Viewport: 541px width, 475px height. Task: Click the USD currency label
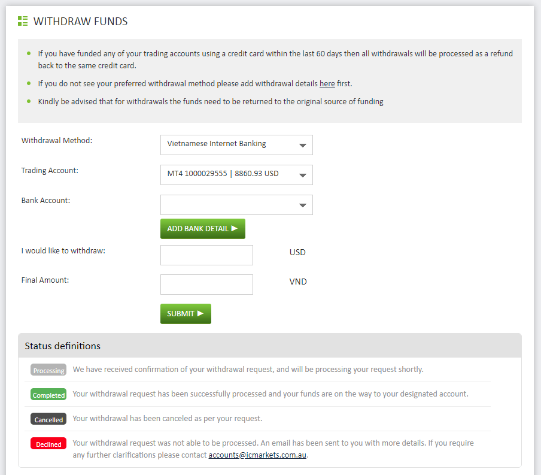(x=297, y=252)
